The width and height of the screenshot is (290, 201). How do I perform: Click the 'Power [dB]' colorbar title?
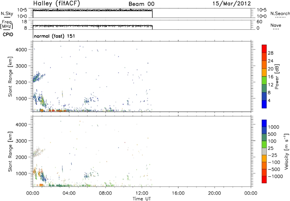click(x=277, y=77)
